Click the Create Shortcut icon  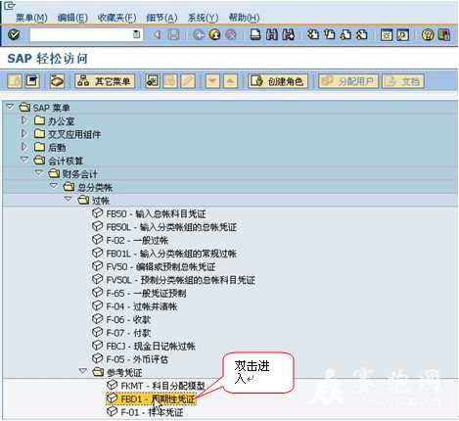point(403,34)
